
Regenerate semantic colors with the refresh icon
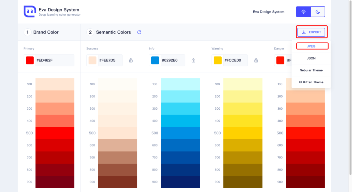pos(139,32)
